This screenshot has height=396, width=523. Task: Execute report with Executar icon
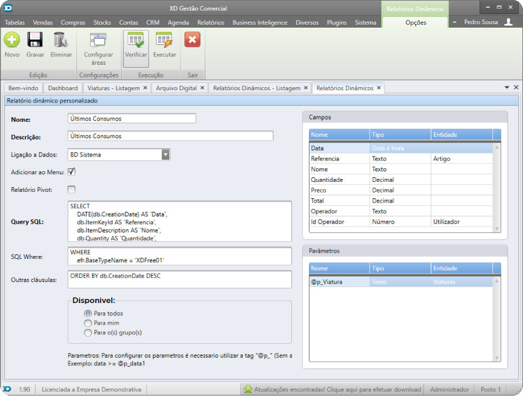[164, 41]
